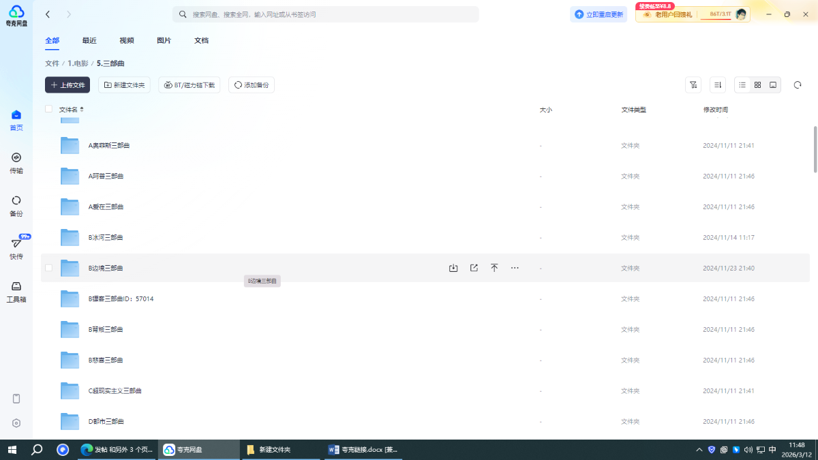Click the search input field at the top
Viewport: 818px width, 460px height.
[x=327, y=14]
